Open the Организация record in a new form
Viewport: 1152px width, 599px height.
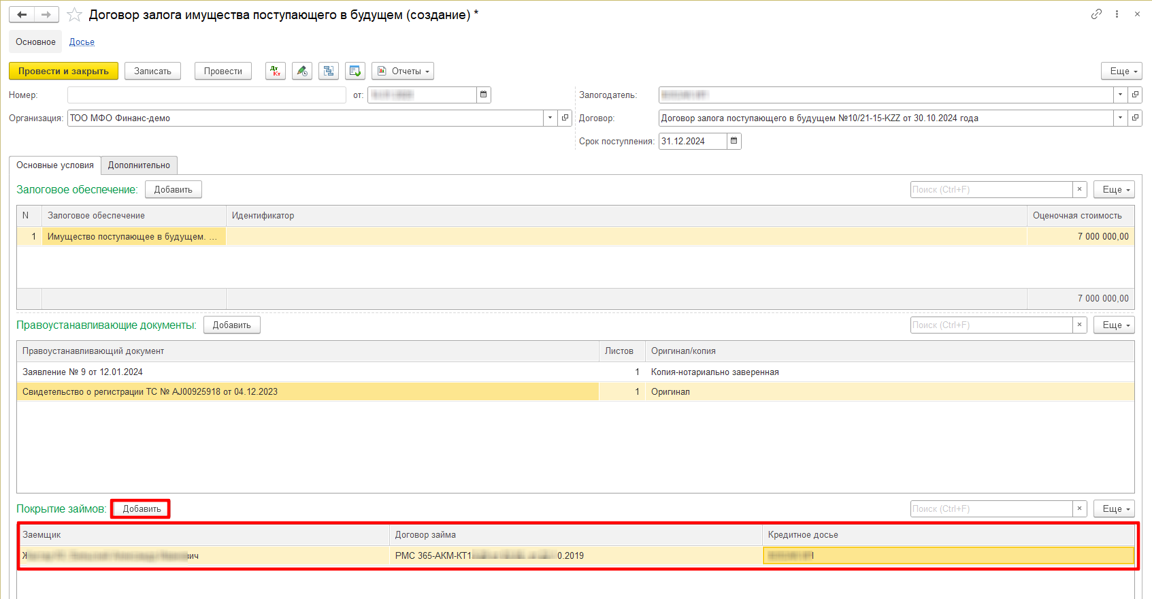(x=565, y=118)
